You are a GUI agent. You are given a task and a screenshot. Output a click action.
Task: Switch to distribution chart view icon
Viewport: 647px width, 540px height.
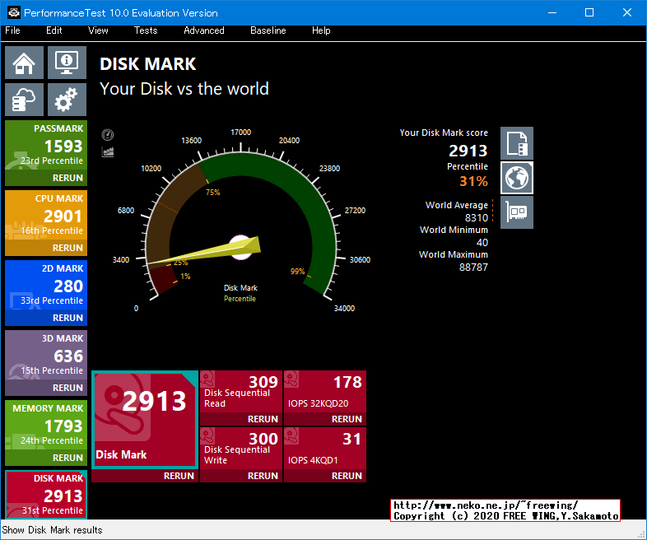pos(108,151)
